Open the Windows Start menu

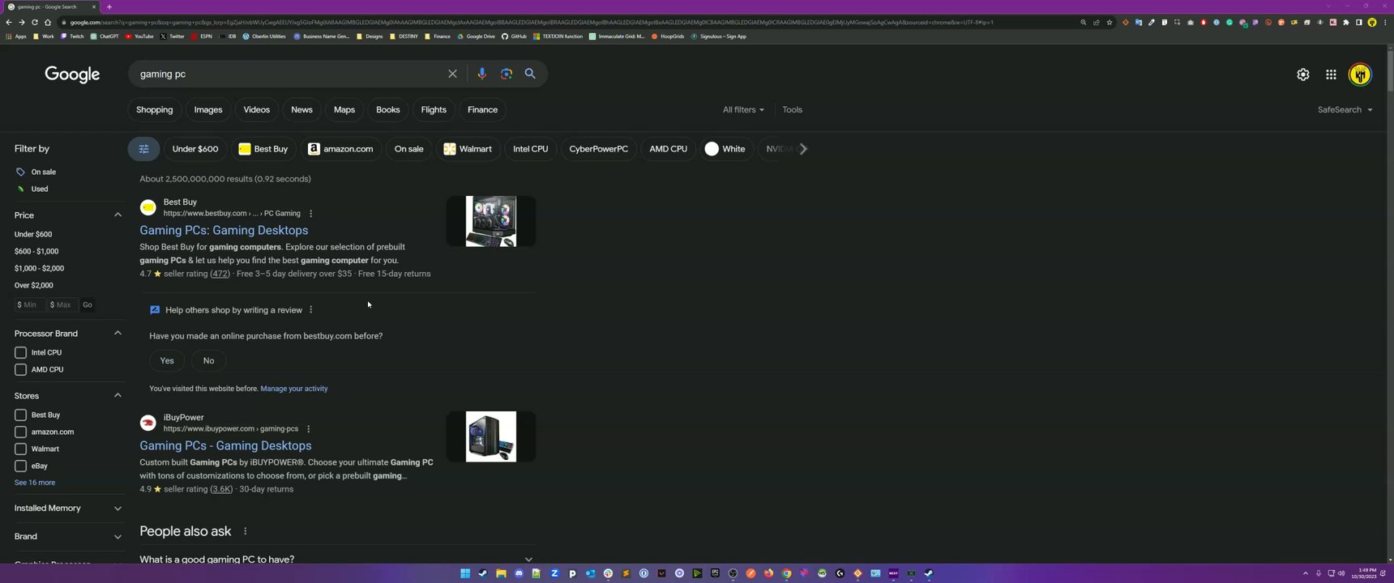pyautogui.click(x=465, y=573)
